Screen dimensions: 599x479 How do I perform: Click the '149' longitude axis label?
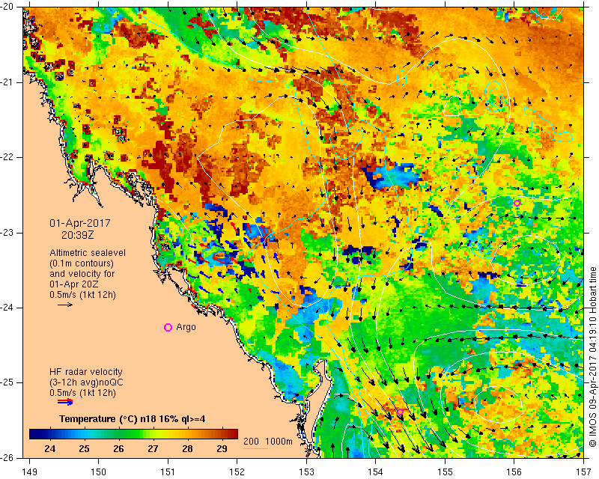30,472
